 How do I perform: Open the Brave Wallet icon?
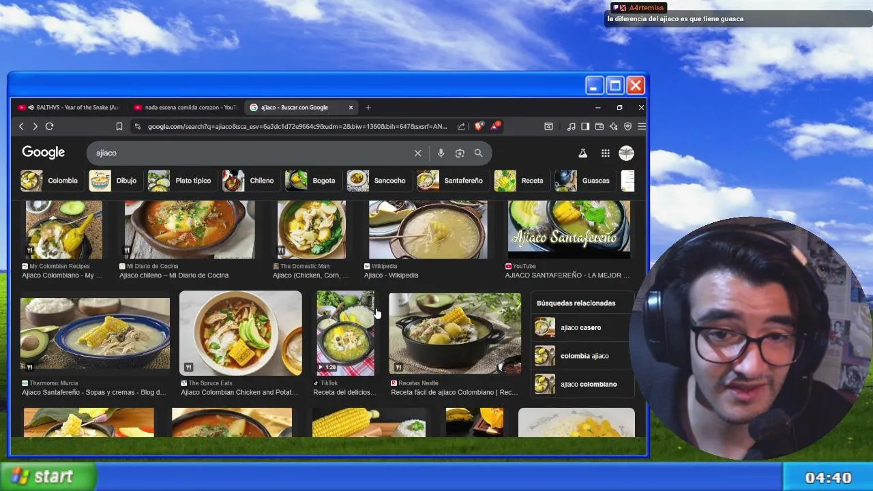[x=600, y=126]
